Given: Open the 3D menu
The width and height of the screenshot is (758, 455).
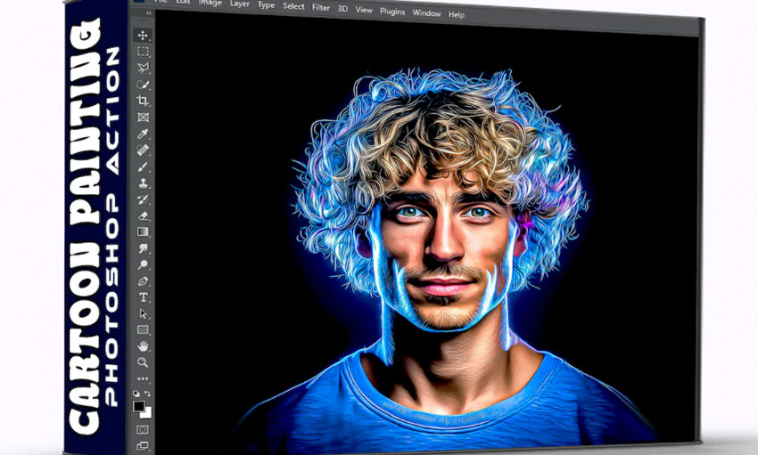Looking at the screenshot, I should coord(342,9).
